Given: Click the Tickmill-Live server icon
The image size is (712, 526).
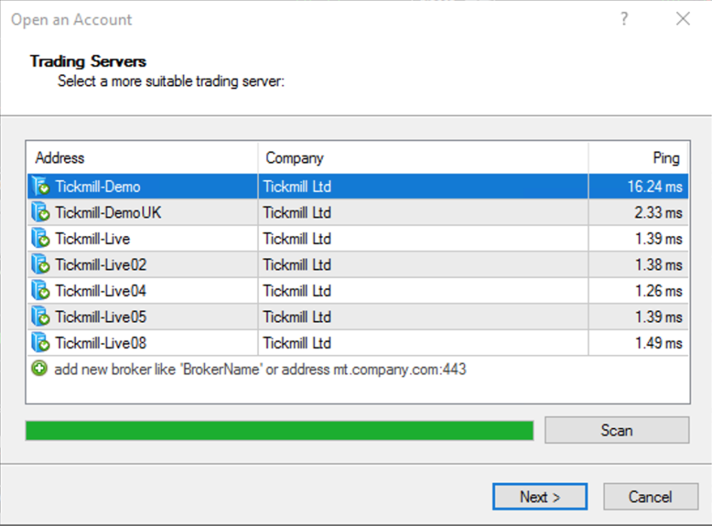Looking at the screenshot, I should [x=40, y=239].
